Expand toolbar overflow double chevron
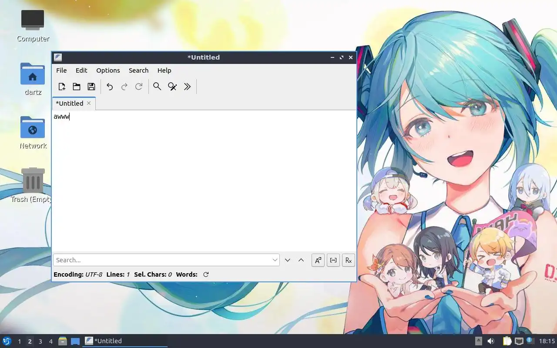The height and width of the screenshot is (348, 557). (187, 87)
